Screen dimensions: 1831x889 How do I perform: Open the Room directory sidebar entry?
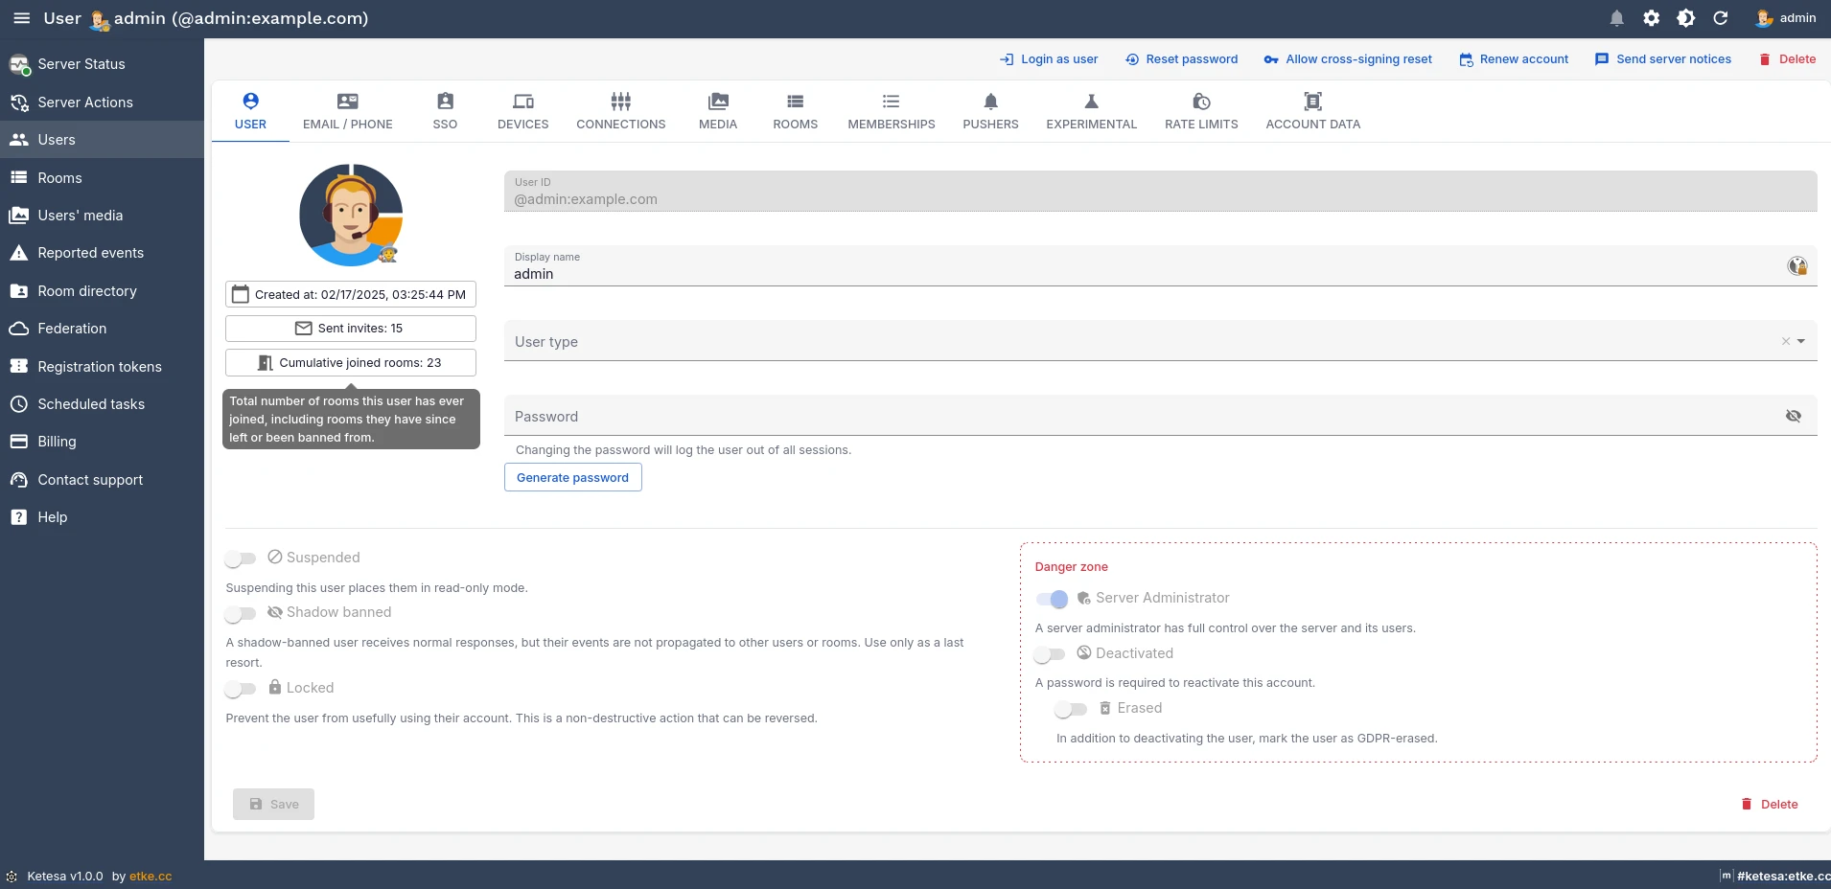pos(87,290)
